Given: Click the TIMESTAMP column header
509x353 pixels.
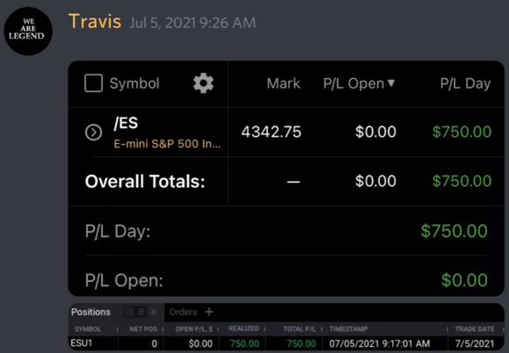Looking at the screenshot, I should (x=348, y=329).
